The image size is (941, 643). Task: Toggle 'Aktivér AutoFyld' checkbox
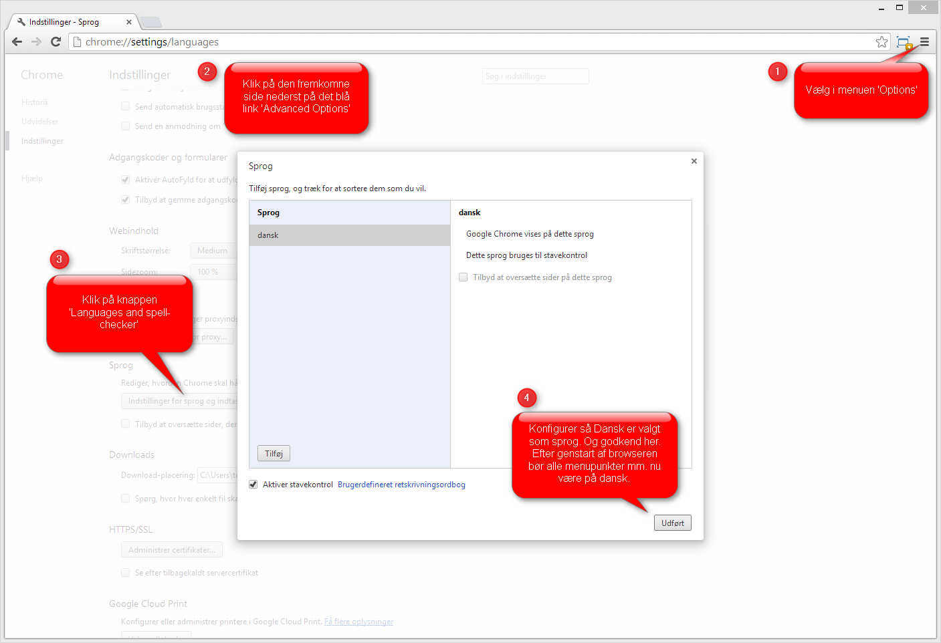pyautogui.click(x=125, y=180)
